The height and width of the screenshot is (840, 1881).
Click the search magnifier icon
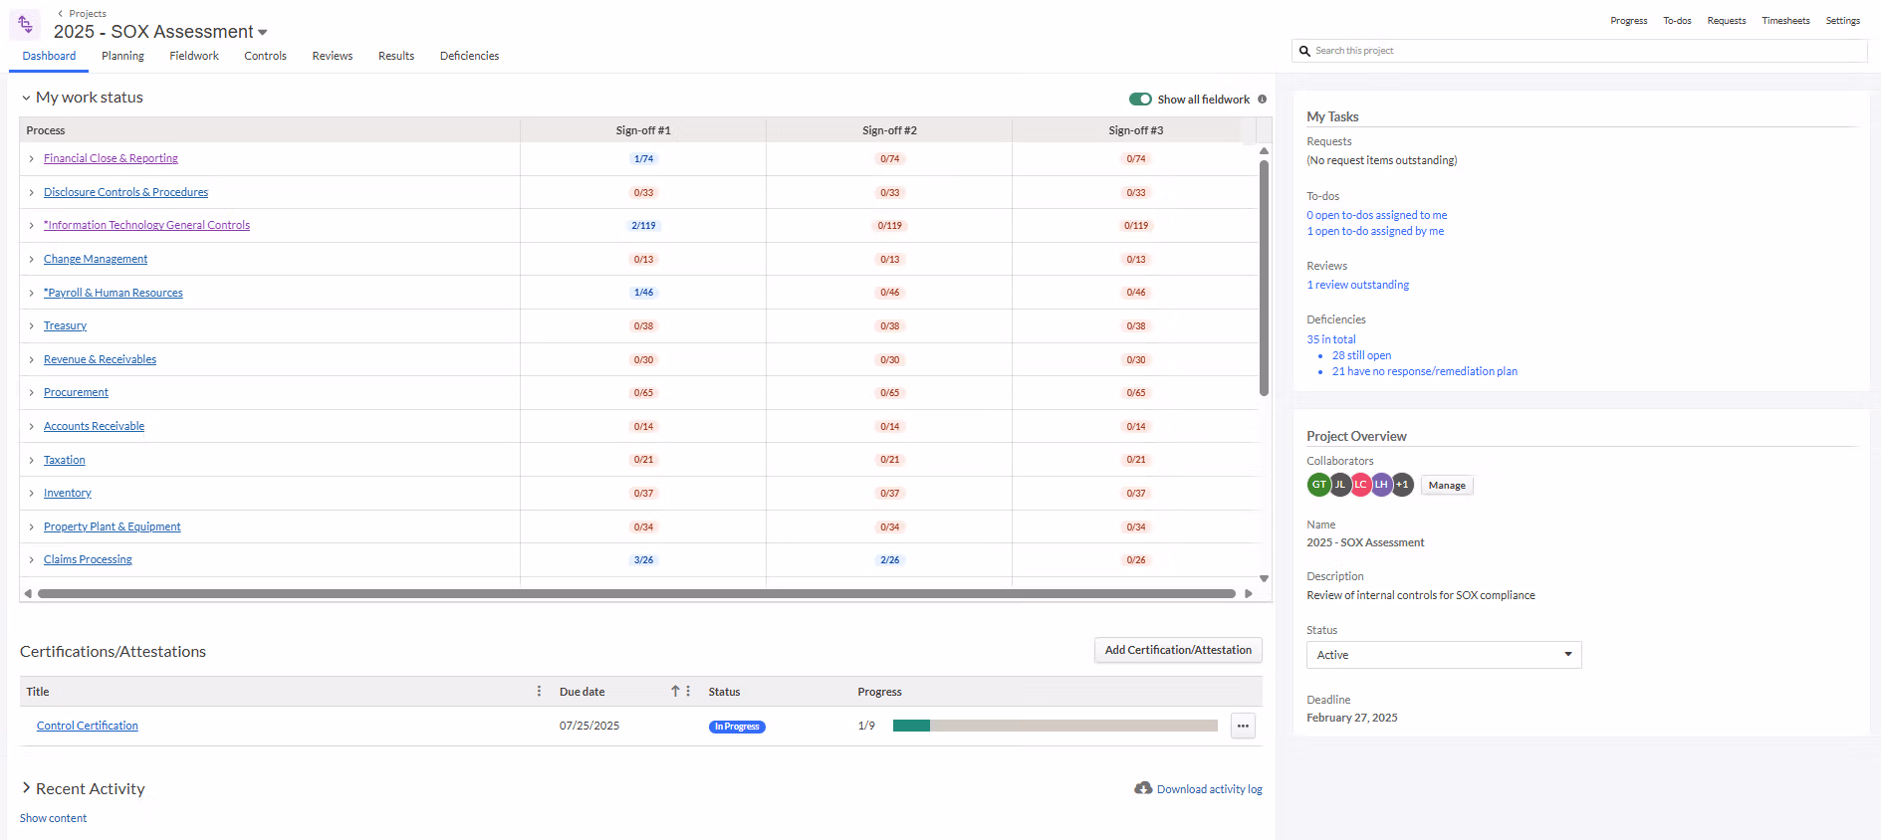pos(1304,51)
